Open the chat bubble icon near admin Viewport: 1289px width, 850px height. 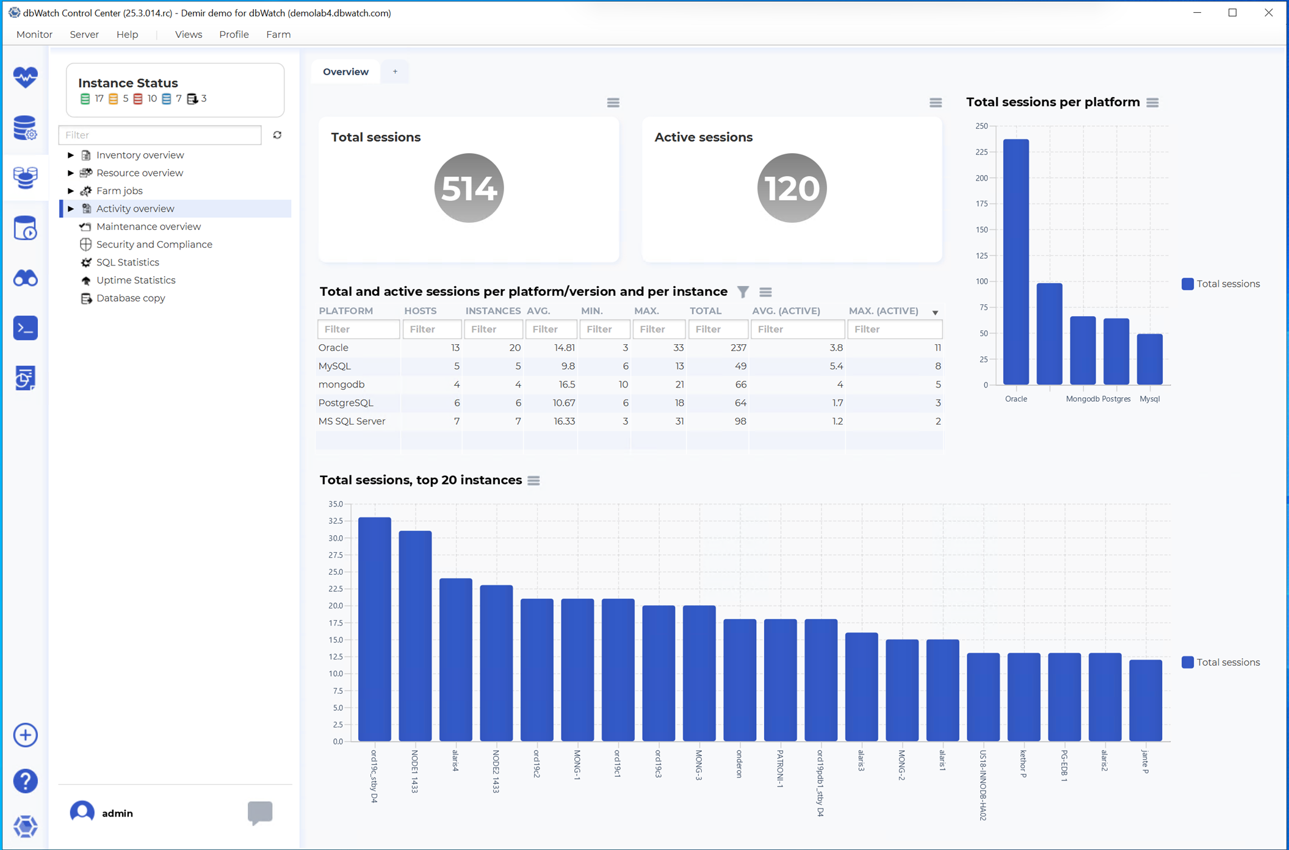(260, 812)
